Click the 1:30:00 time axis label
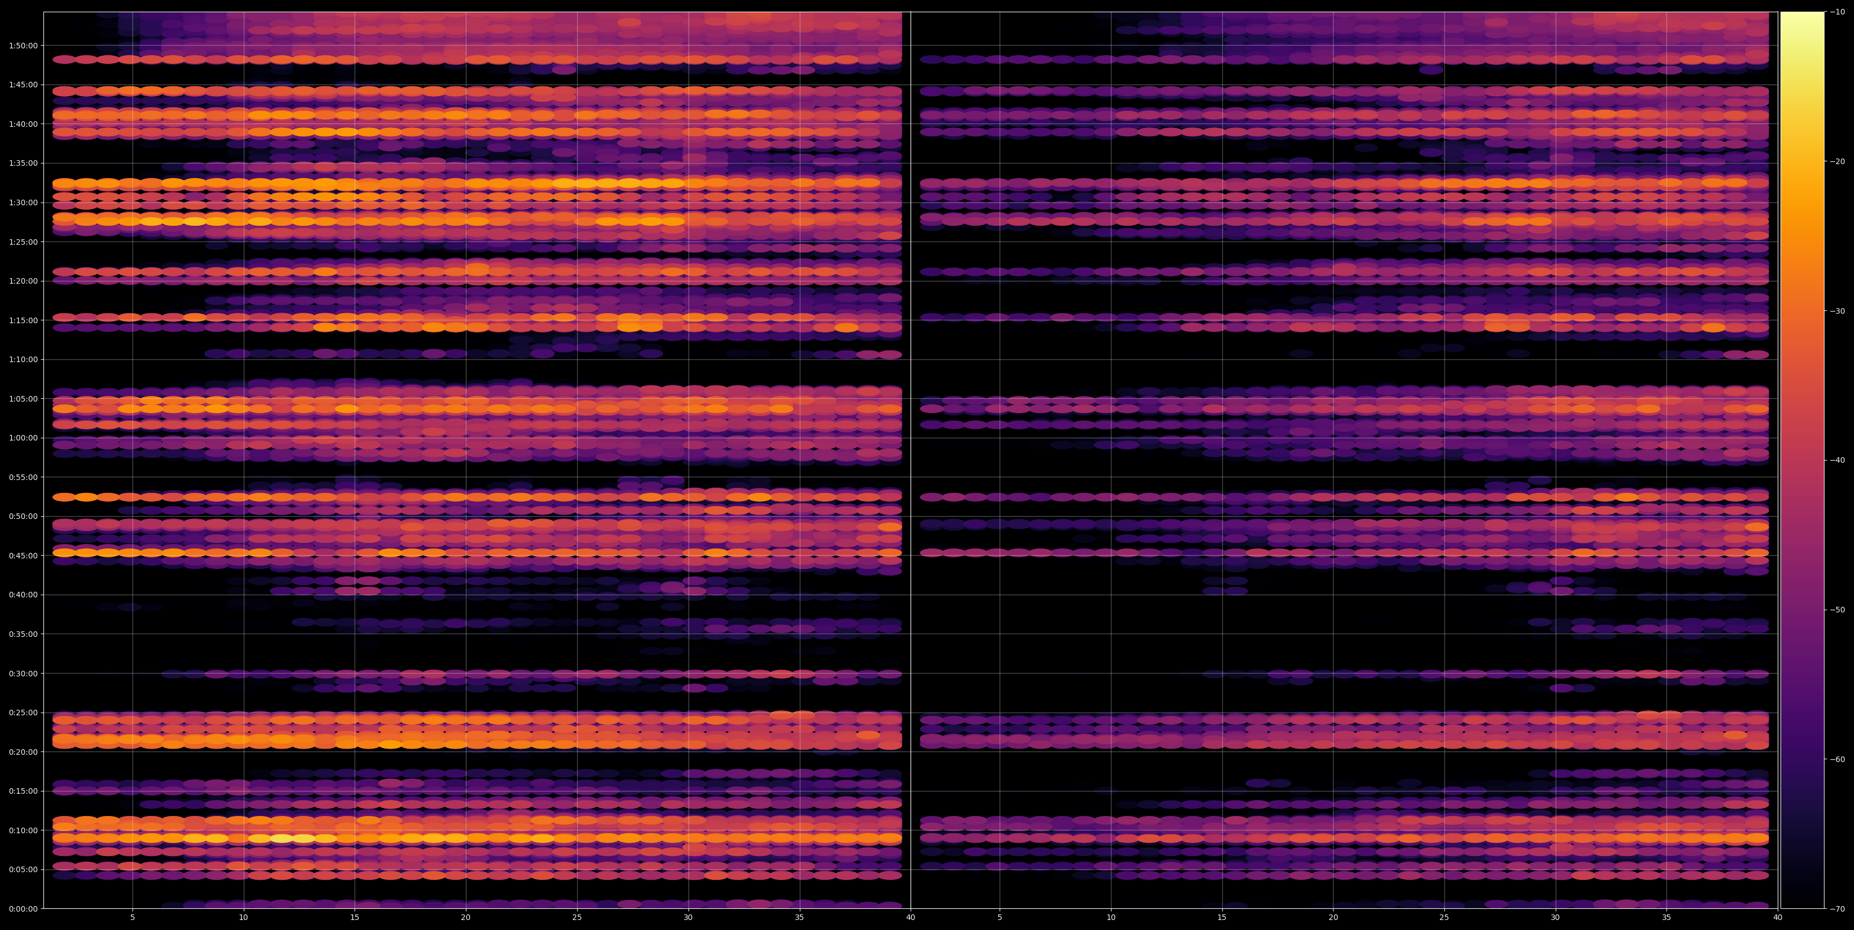Screen dimensions: 1854x930 [x=23, y=202]
